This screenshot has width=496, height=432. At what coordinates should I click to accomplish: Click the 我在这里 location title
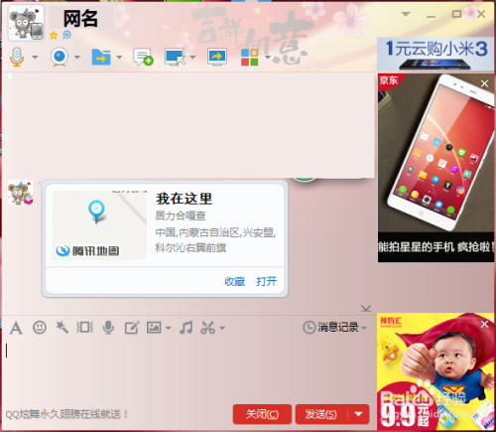point(185,199)
